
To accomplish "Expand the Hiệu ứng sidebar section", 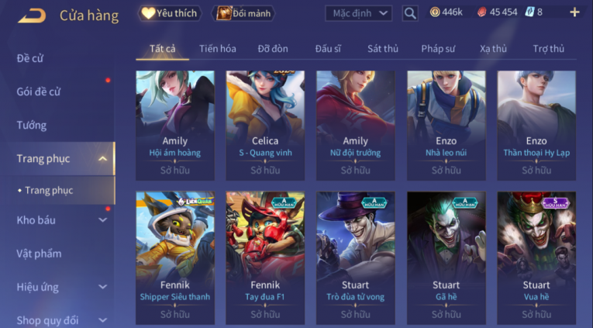I will click(102, 287).
